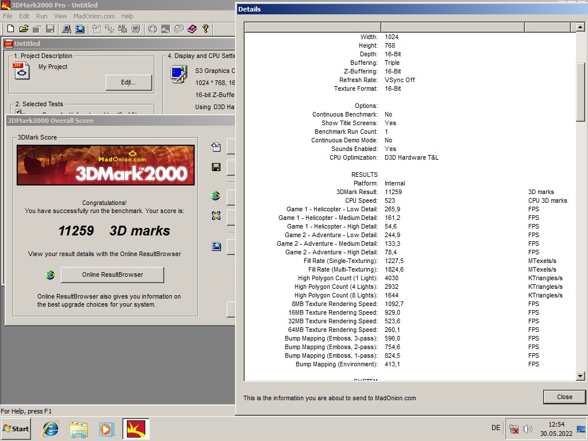Image resolution: width=588 pixels, height=441 pixels.
Task: Click '64MB Texture Rendering Speed:' label
Action: click(x=333, y=330)
